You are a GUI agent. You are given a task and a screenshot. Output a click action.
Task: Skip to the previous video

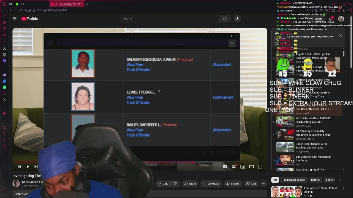(19, 167)
